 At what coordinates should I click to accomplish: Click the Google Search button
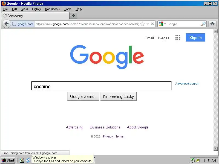click(x=83, y=96)
